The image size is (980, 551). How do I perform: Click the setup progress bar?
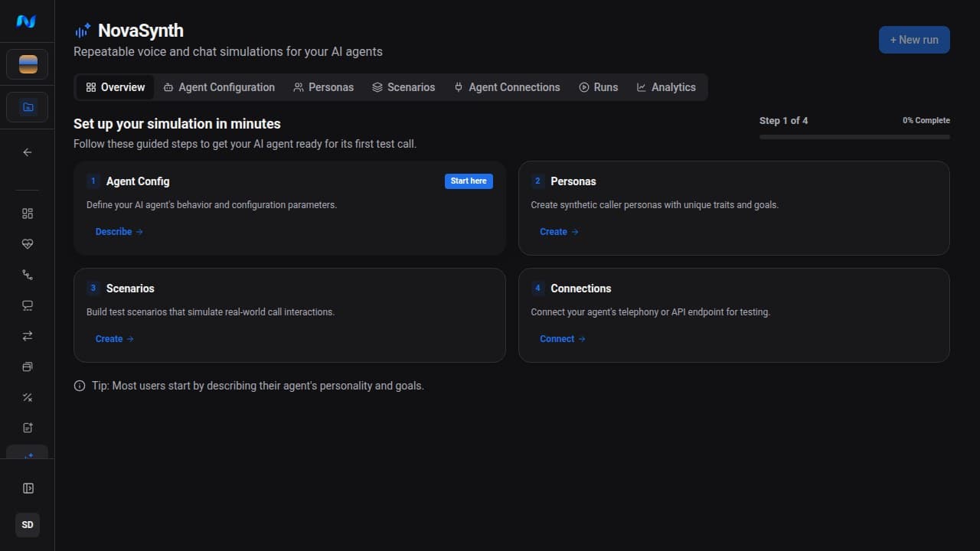point(854,137)
